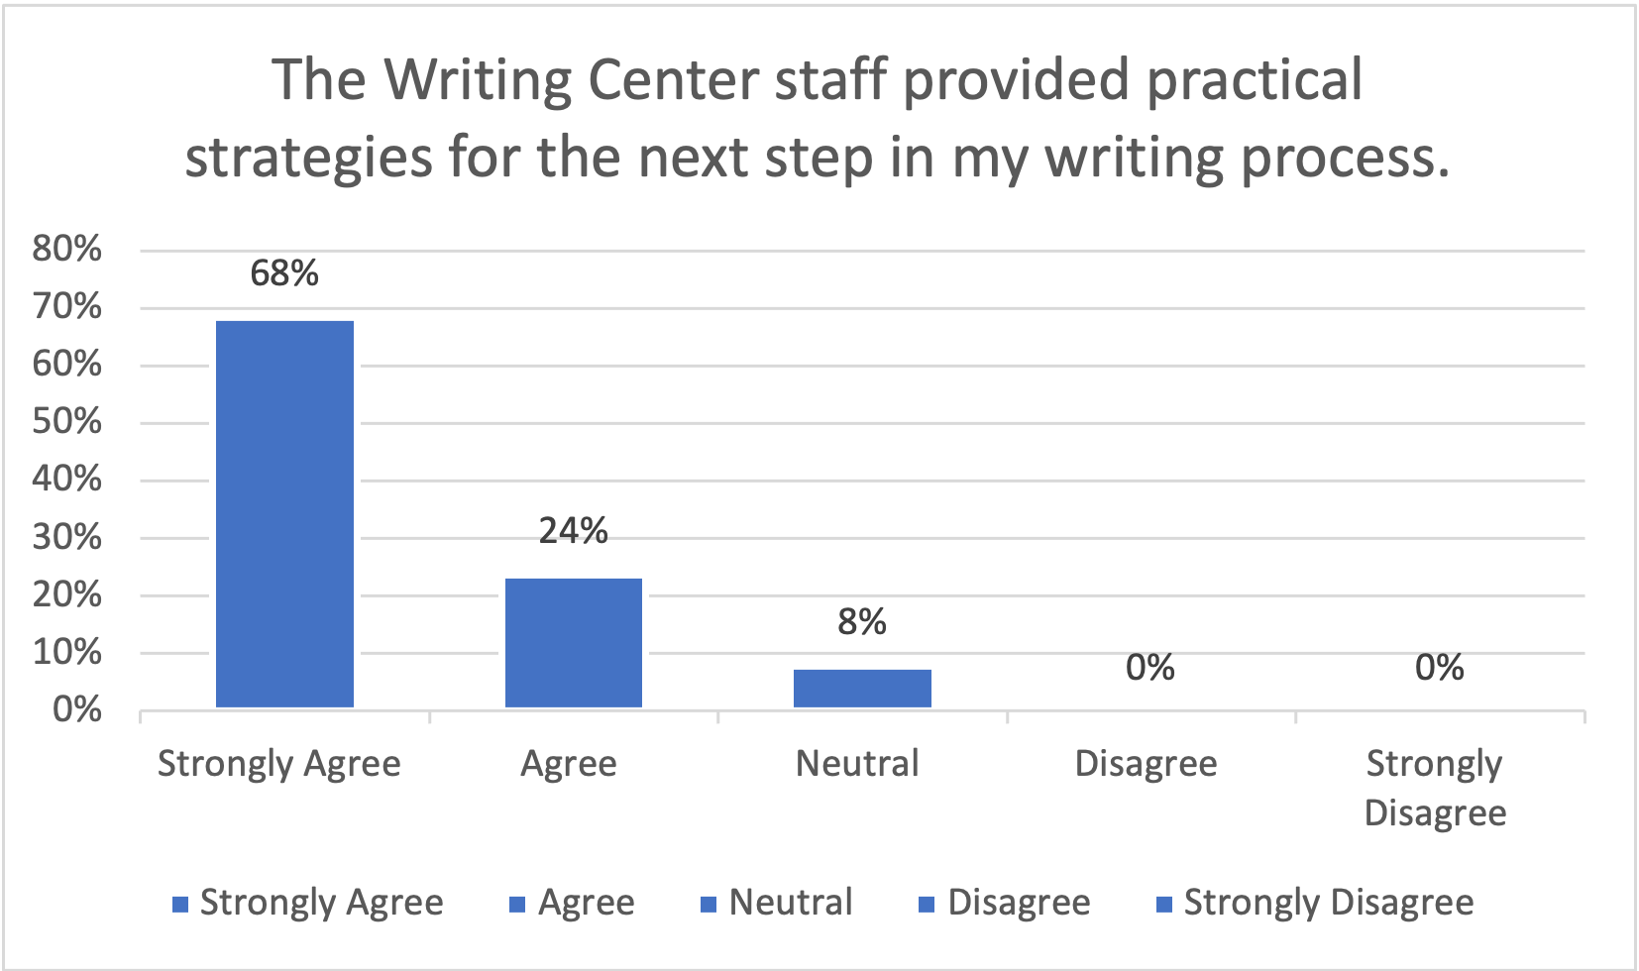This screenshot has width=1639, height=971.
Task: Select the Strongly Disagree legend color square
Action: [x=1164, y=905]
